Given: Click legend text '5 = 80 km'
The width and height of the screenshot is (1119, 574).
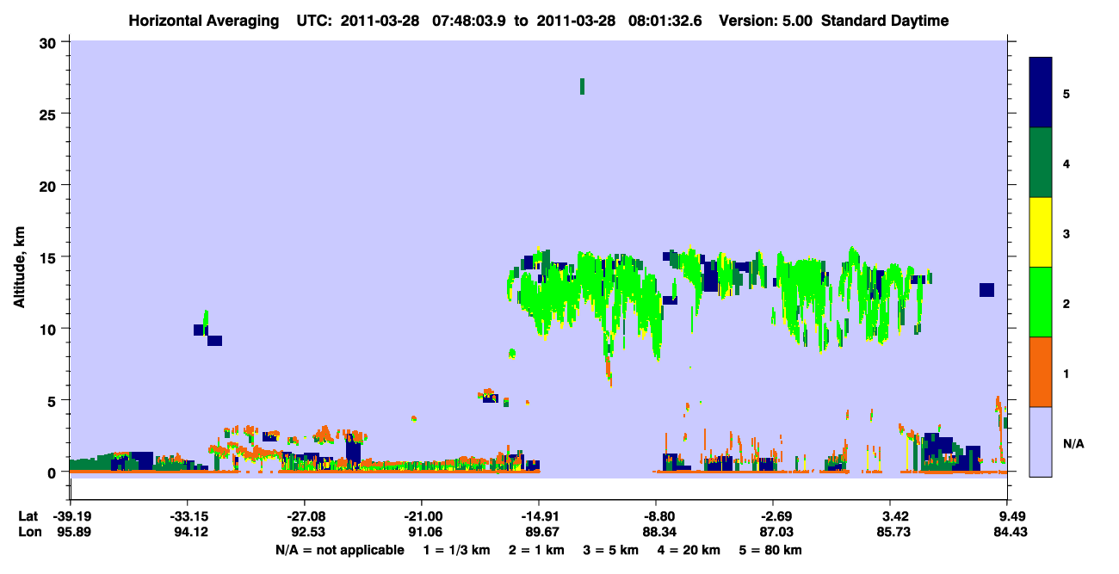Looking at the screenshot, I should tap(770, 550).
